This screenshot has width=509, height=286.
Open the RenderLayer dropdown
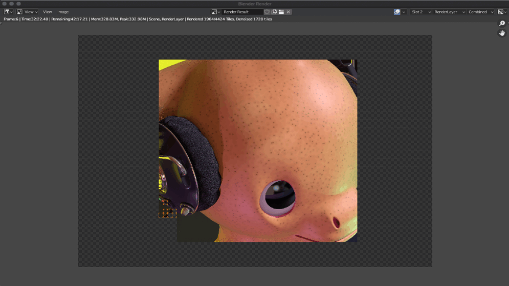point(449,12)
